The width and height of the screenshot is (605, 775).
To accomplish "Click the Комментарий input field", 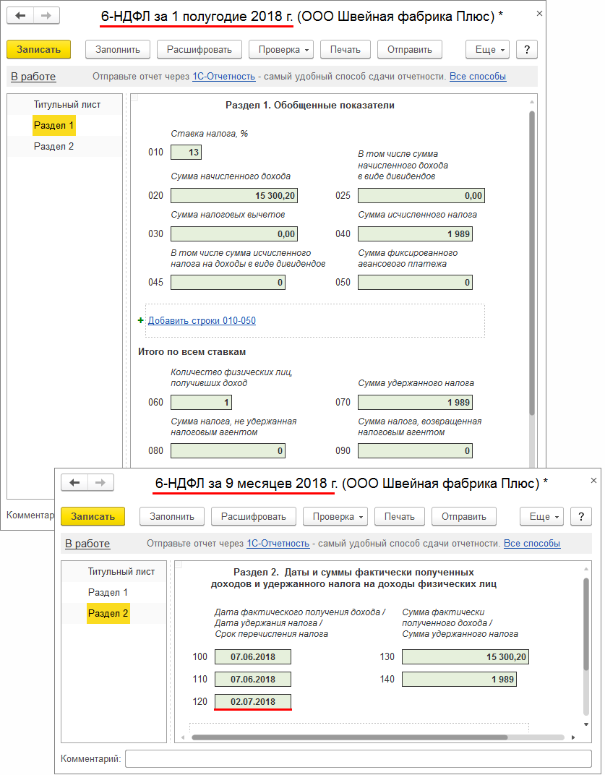I will [359, 758].
